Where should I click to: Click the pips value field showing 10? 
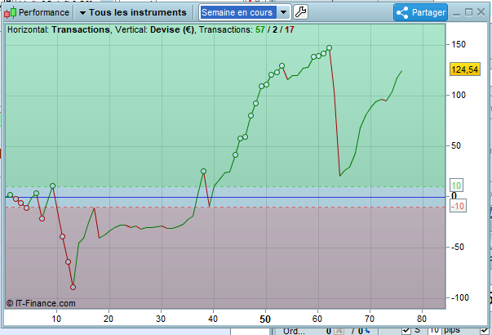434,330
